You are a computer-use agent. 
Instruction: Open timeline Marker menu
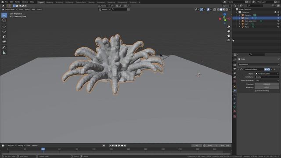(35, 146)
